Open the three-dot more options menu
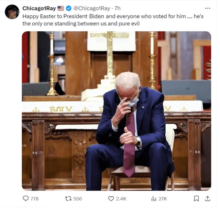The image size is (220, 208). pyautogui.click(x=207, y=8)
